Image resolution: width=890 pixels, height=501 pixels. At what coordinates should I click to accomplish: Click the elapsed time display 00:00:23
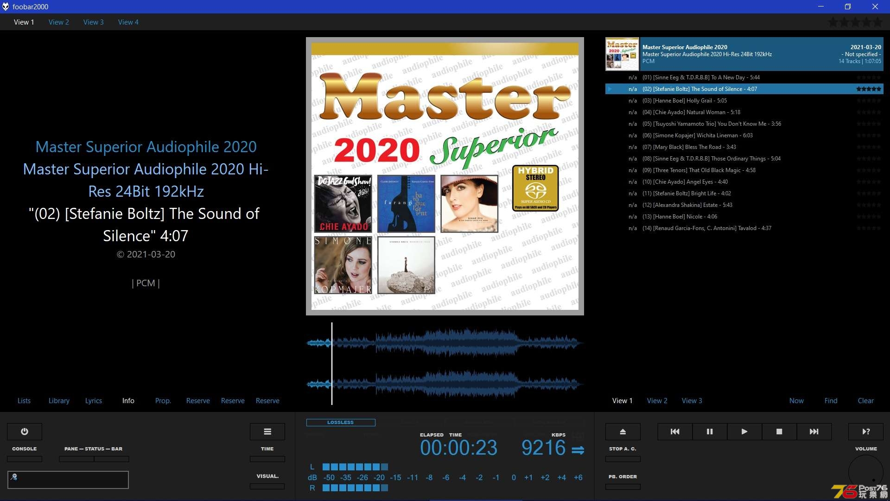click(458, 448)
